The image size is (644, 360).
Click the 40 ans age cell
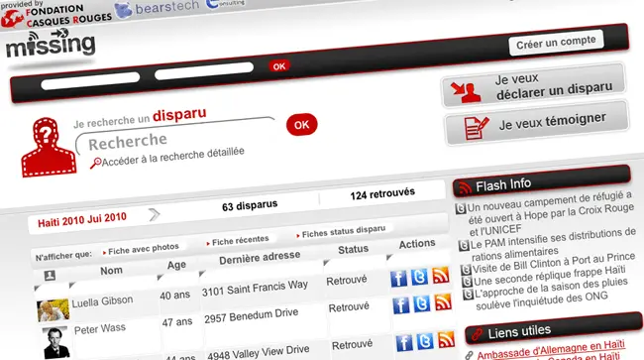(175, 296)
